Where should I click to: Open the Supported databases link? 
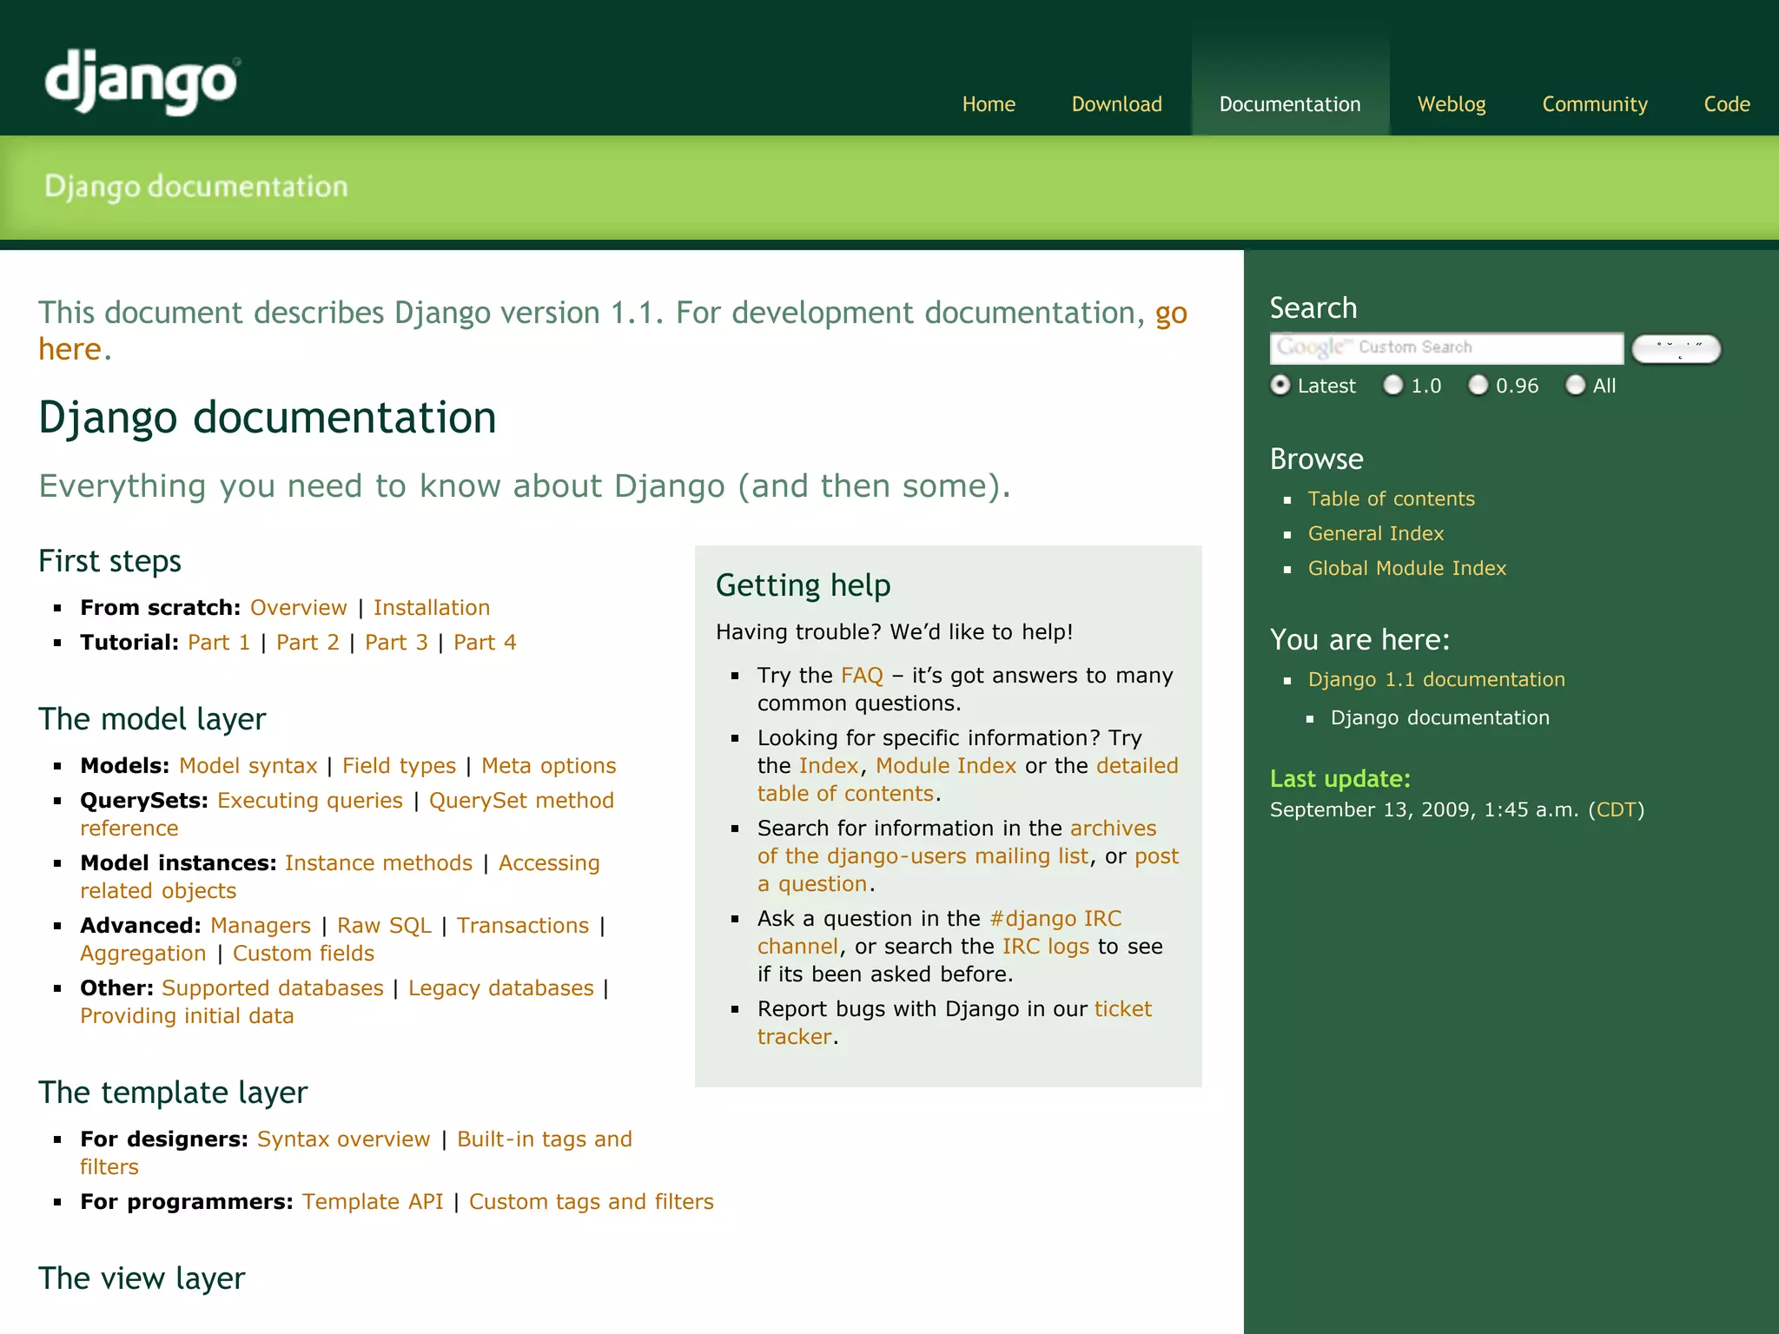(273, 987)
